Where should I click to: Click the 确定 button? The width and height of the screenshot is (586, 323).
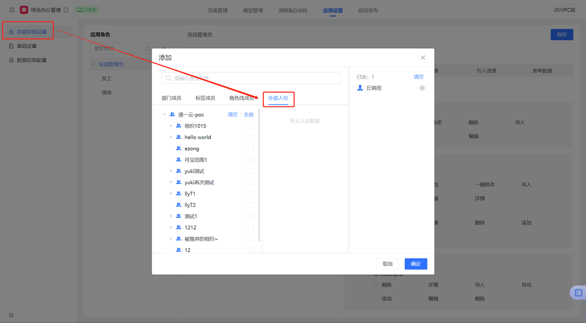click(416, 264)
